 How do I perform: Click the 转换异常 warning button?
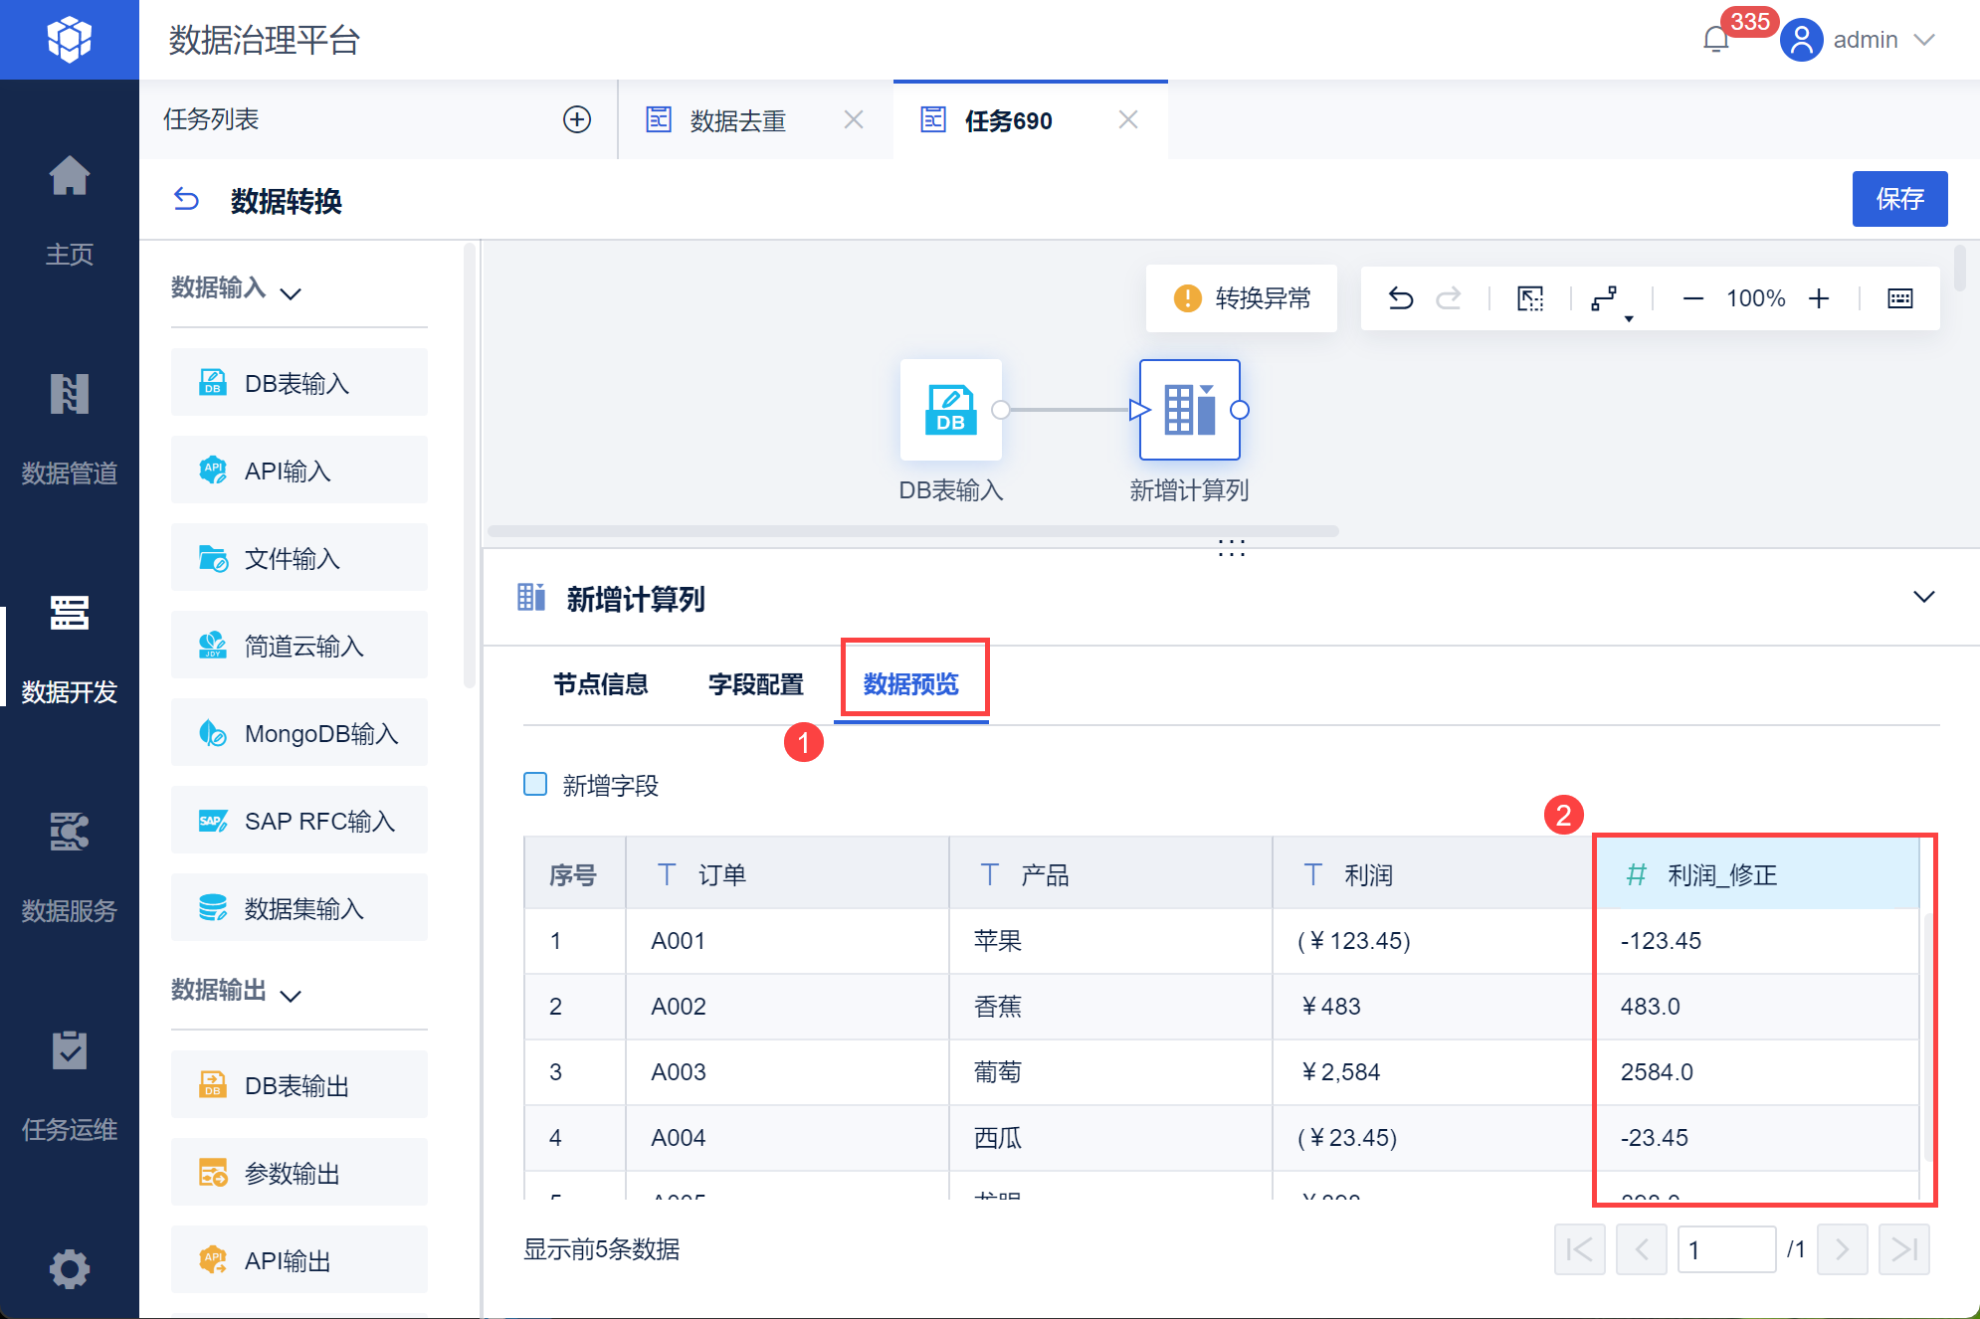pos(1242,298)
